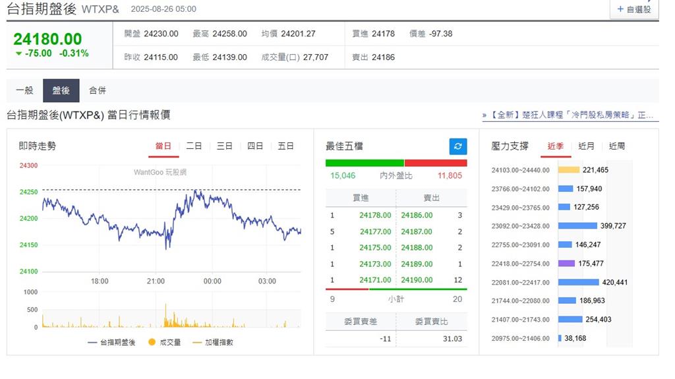This screenshot has width=675, height=379.
Task: Add to watchlist with 自選股 plus button
Action: 634,9
